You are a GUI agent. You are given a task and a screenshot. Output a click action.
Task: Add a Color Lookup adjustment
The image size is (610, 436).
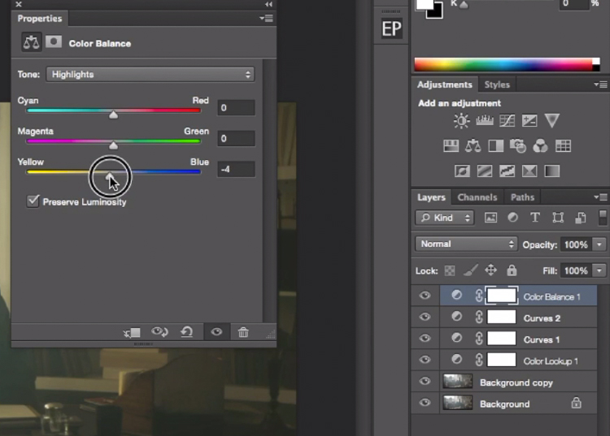pyautogui.click(x=563, y=146)
